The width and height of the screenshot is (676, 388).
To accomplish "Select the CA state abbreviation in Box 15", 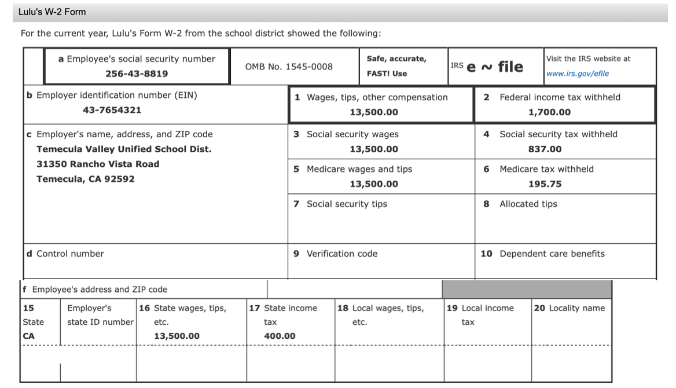I will (x=28, y=336).
